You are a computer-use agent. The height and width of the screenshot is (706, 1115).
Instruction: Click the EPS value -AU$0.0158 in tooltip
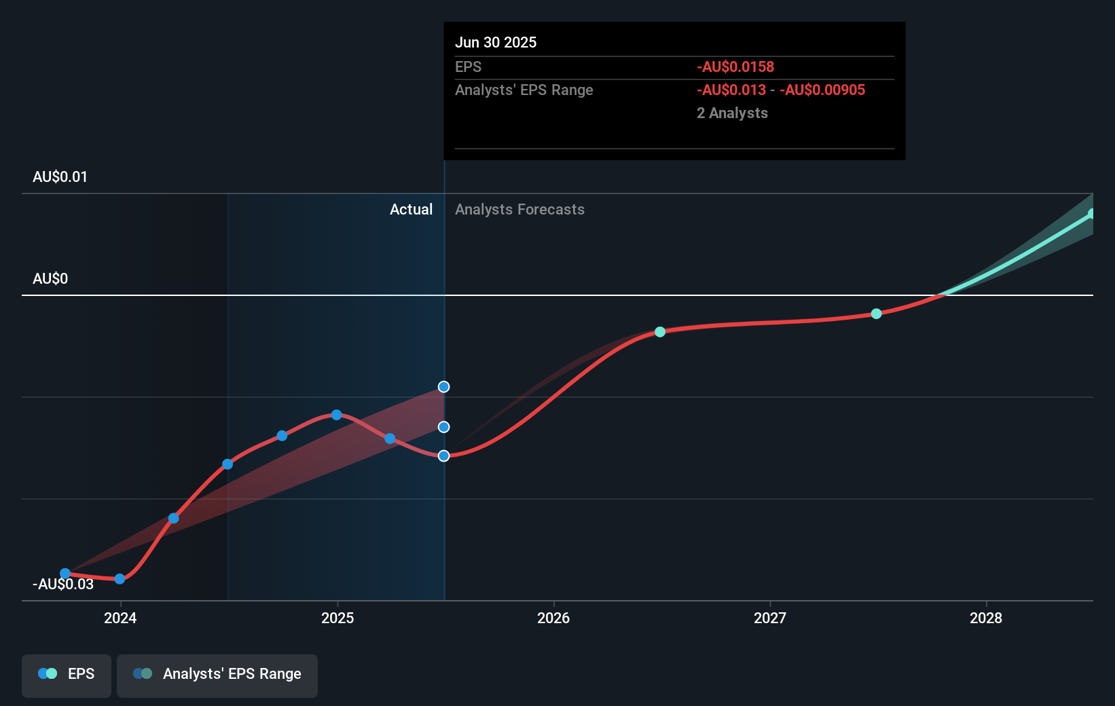pos(735,67)
